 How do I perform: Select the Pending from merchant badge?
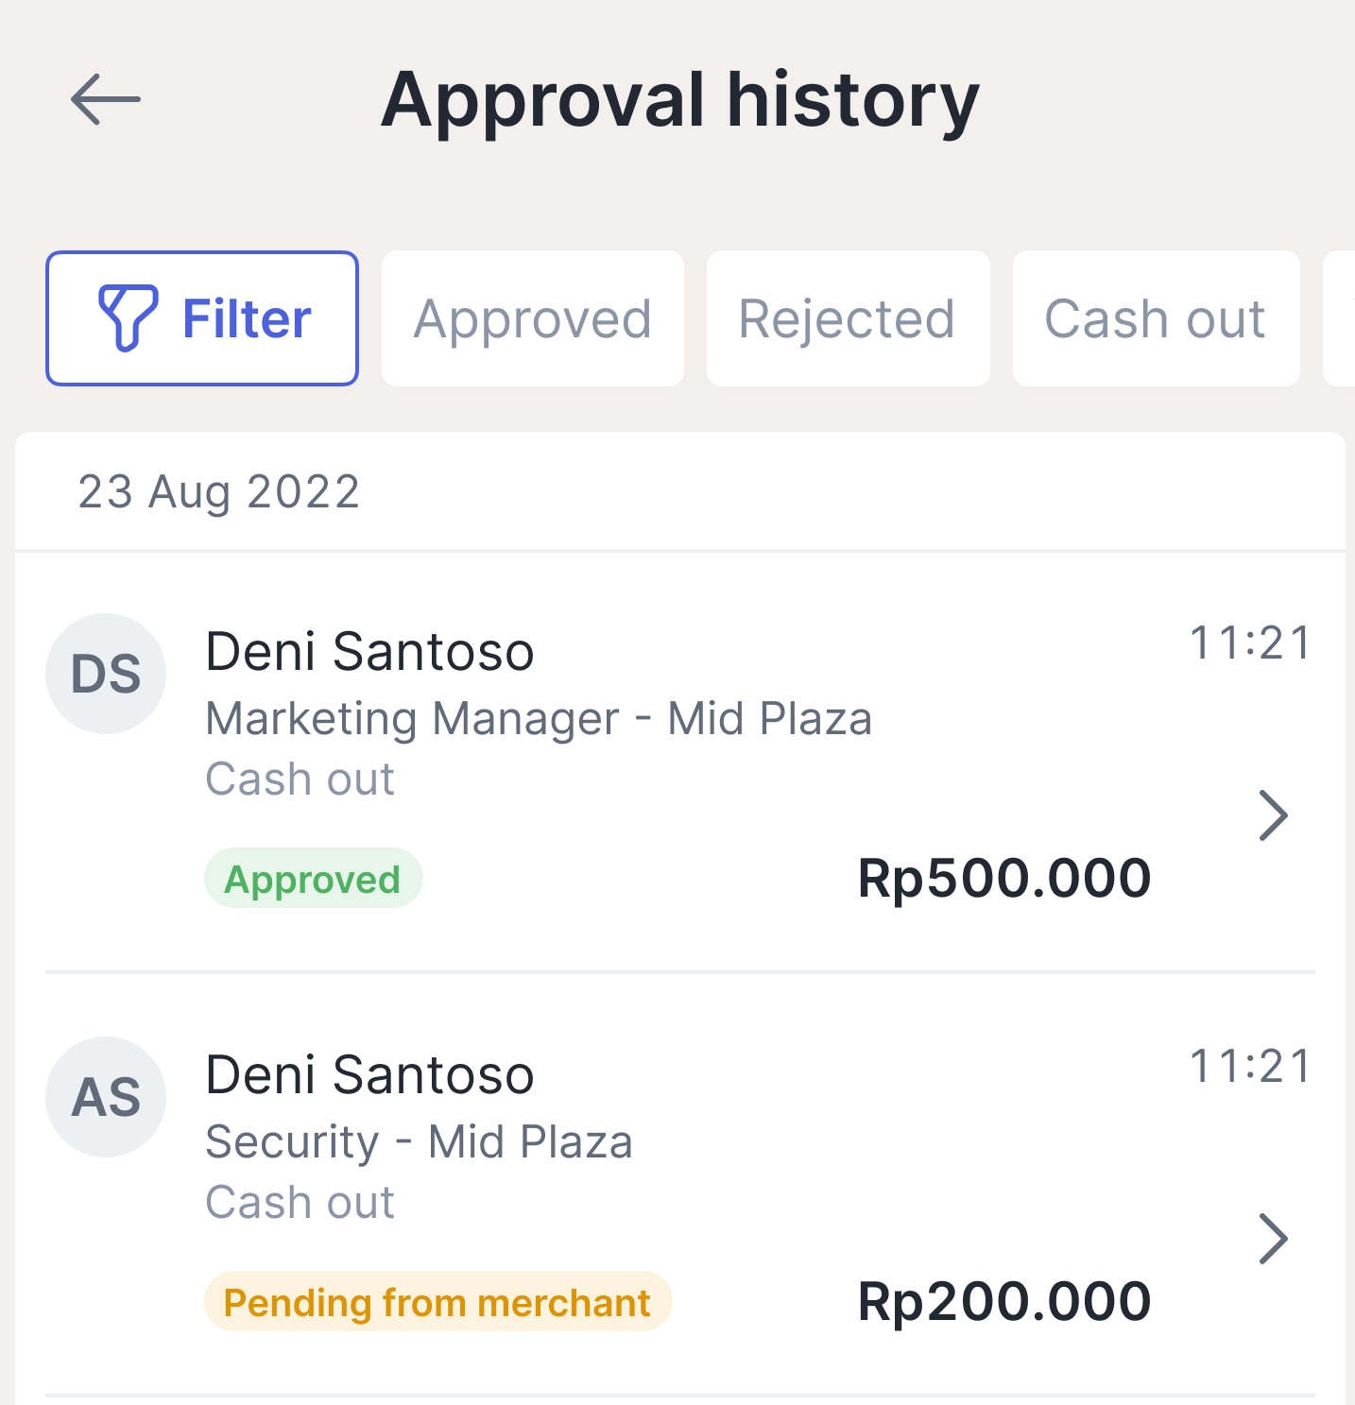click(x=437, y=1302)
